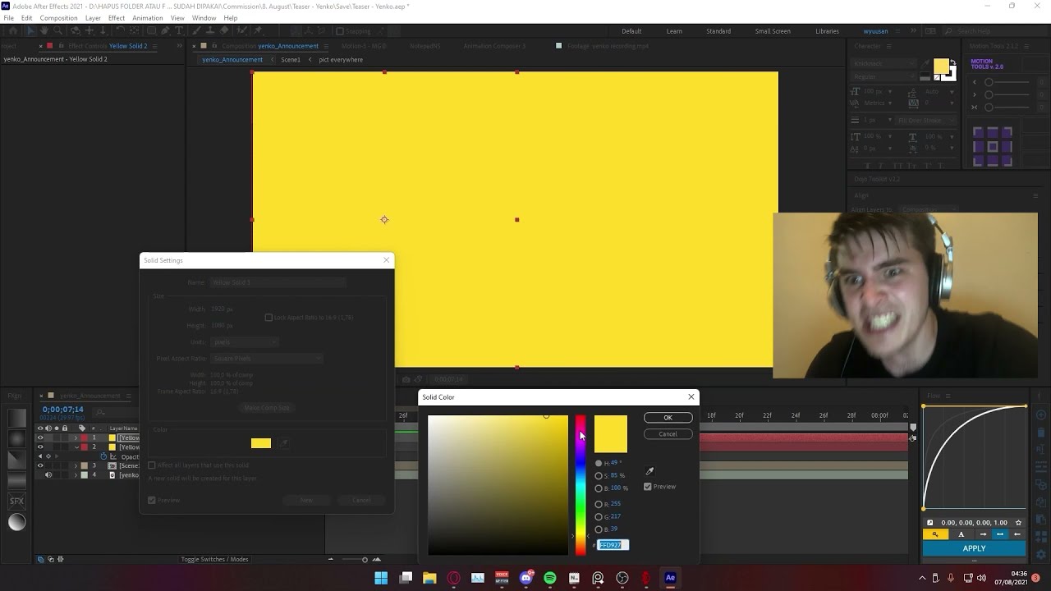1051x591 pixels.
Task: Open Discord from the taskbar
Action: pyautogui.click(x=526, y=578)
